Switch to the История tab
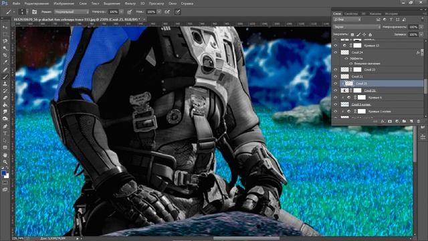Image resolution: width=428 pixels, height=241 pixels. 391,13
